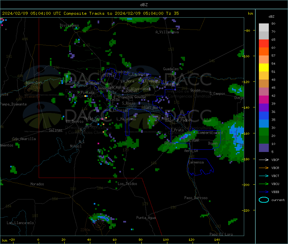Click the Valle_Grande map label
This screenshot has width=288, height=244.
tap(95, 118)
